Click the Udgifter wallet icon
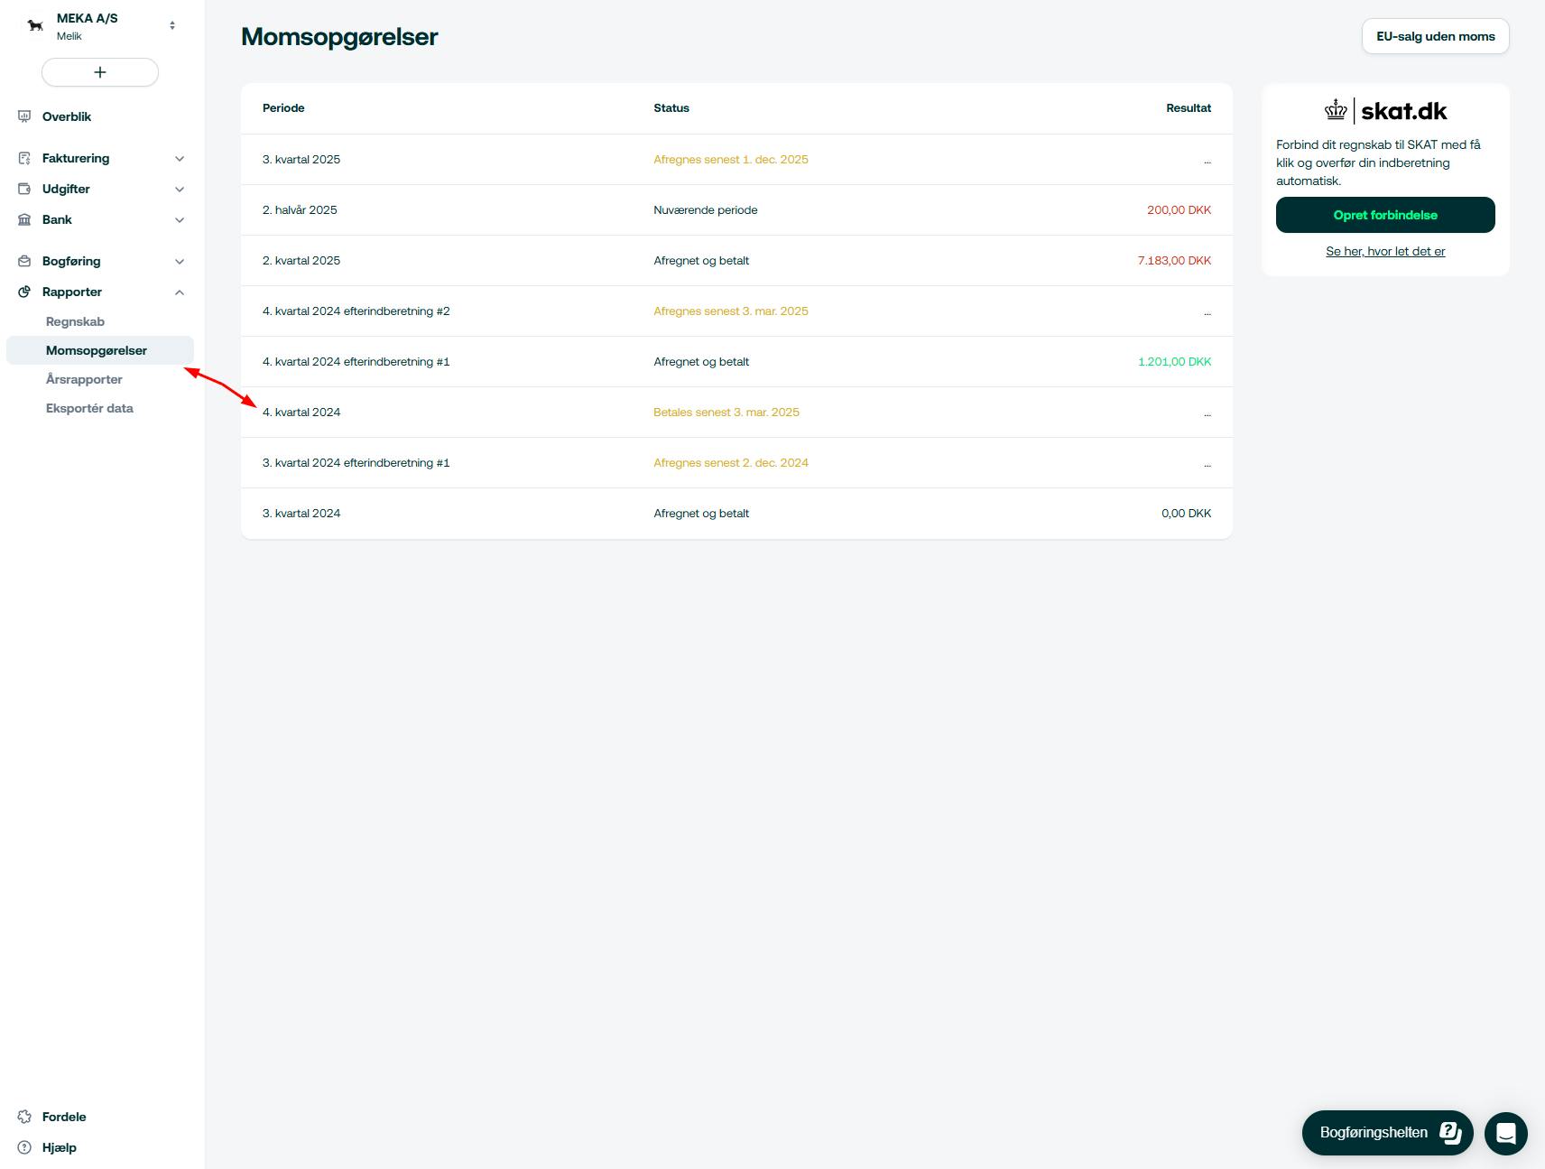The image size is (1545, 1169). coord(24,189)
